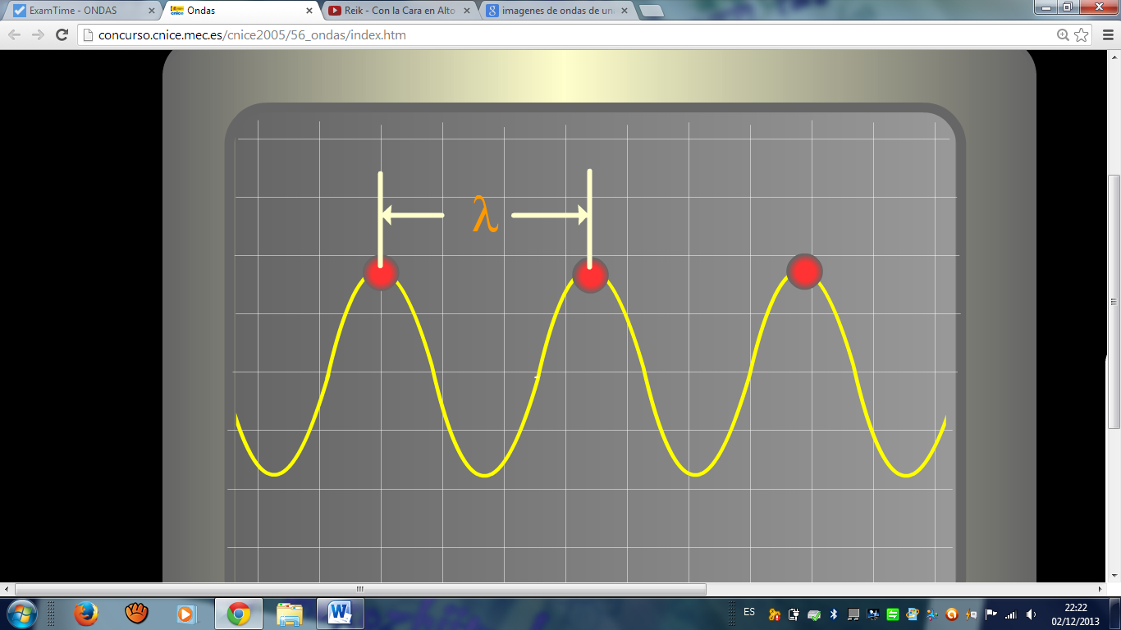Image resolution: width=1121 pixels, height=630 pixels.
Task: Open the volume control in the tray
Action: tap(1031, 614)
